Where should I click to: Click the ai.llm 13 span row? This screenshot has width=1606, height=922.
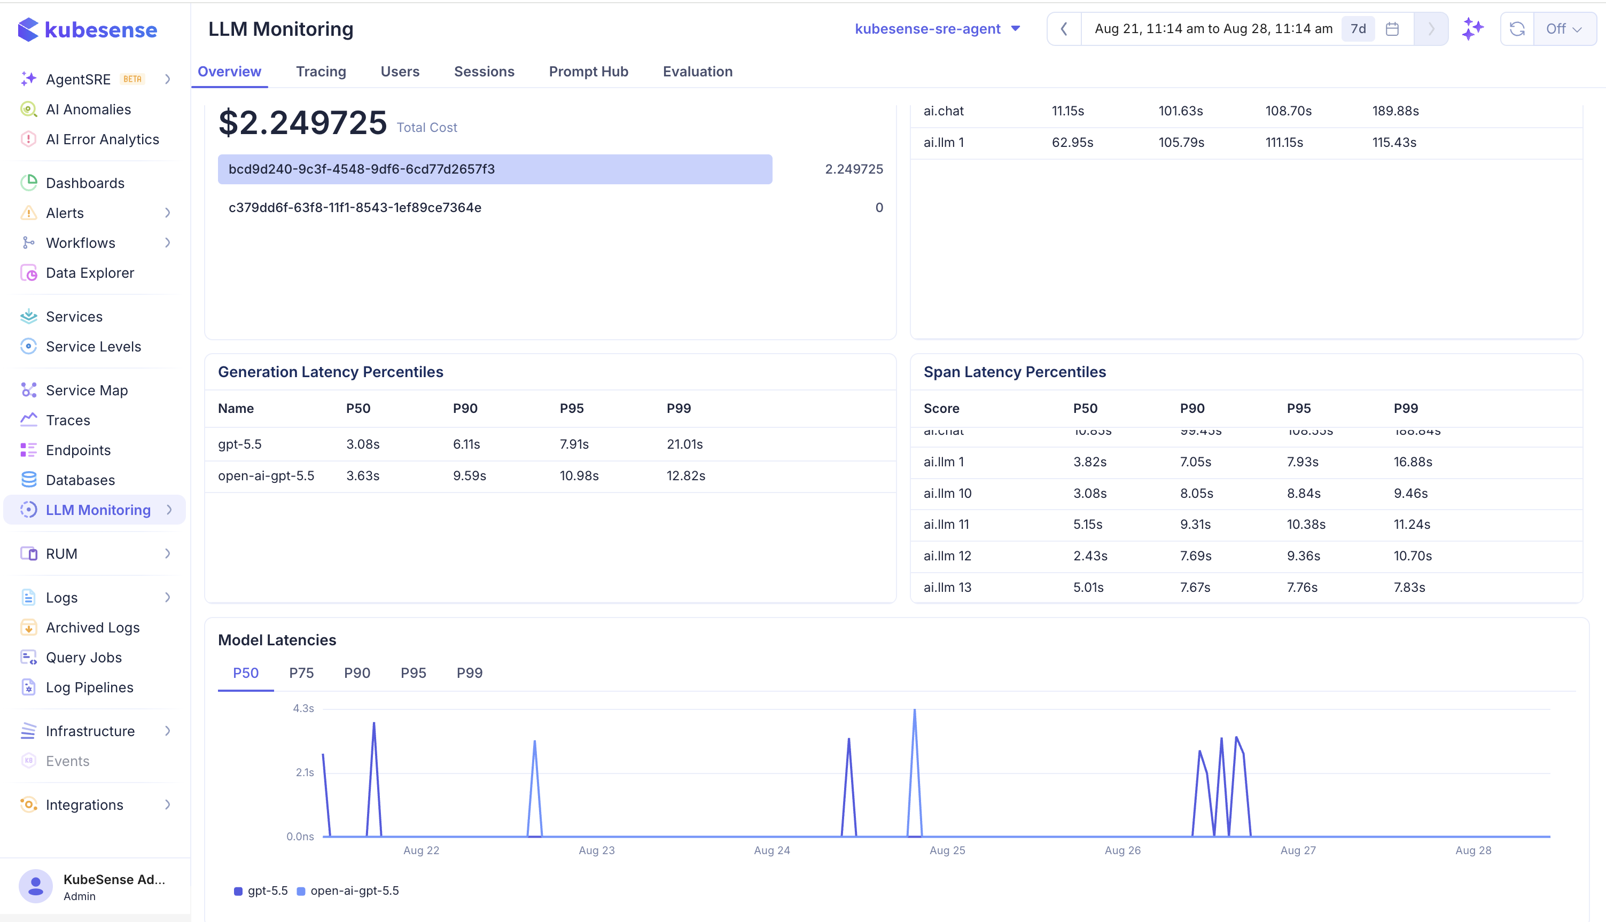point(1246,588)
